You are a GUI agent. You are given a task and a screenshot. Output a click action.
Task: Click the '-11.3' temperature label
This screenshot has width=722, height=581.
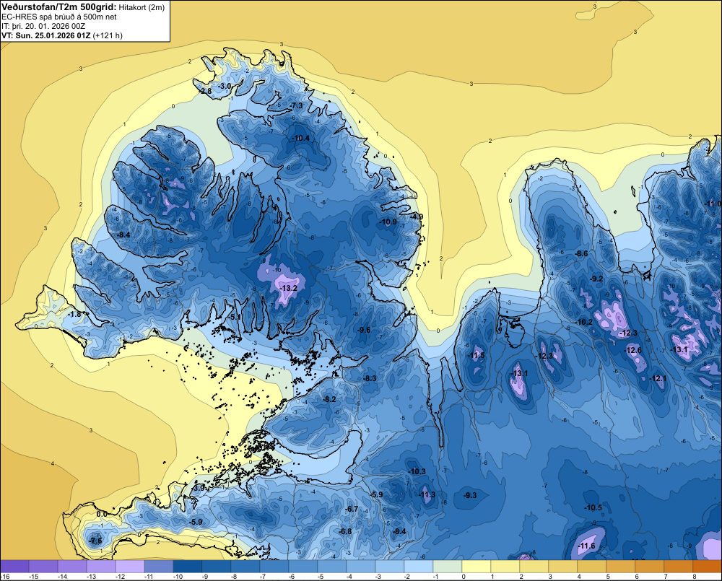(x=427, y=495)
